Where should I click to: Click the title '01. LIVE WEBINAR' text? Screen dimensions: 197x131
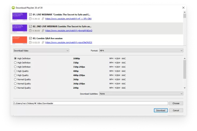61,14
